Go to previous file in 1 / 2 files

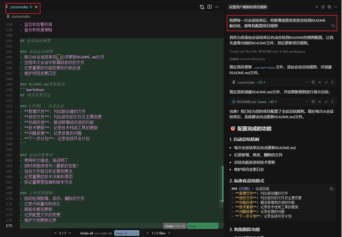[x=148, y=233]
